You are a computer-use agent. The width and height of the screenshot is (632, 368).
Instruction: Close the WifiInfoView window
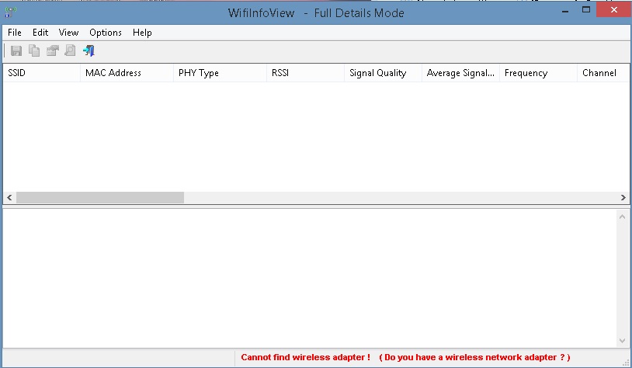coord(614,9)
